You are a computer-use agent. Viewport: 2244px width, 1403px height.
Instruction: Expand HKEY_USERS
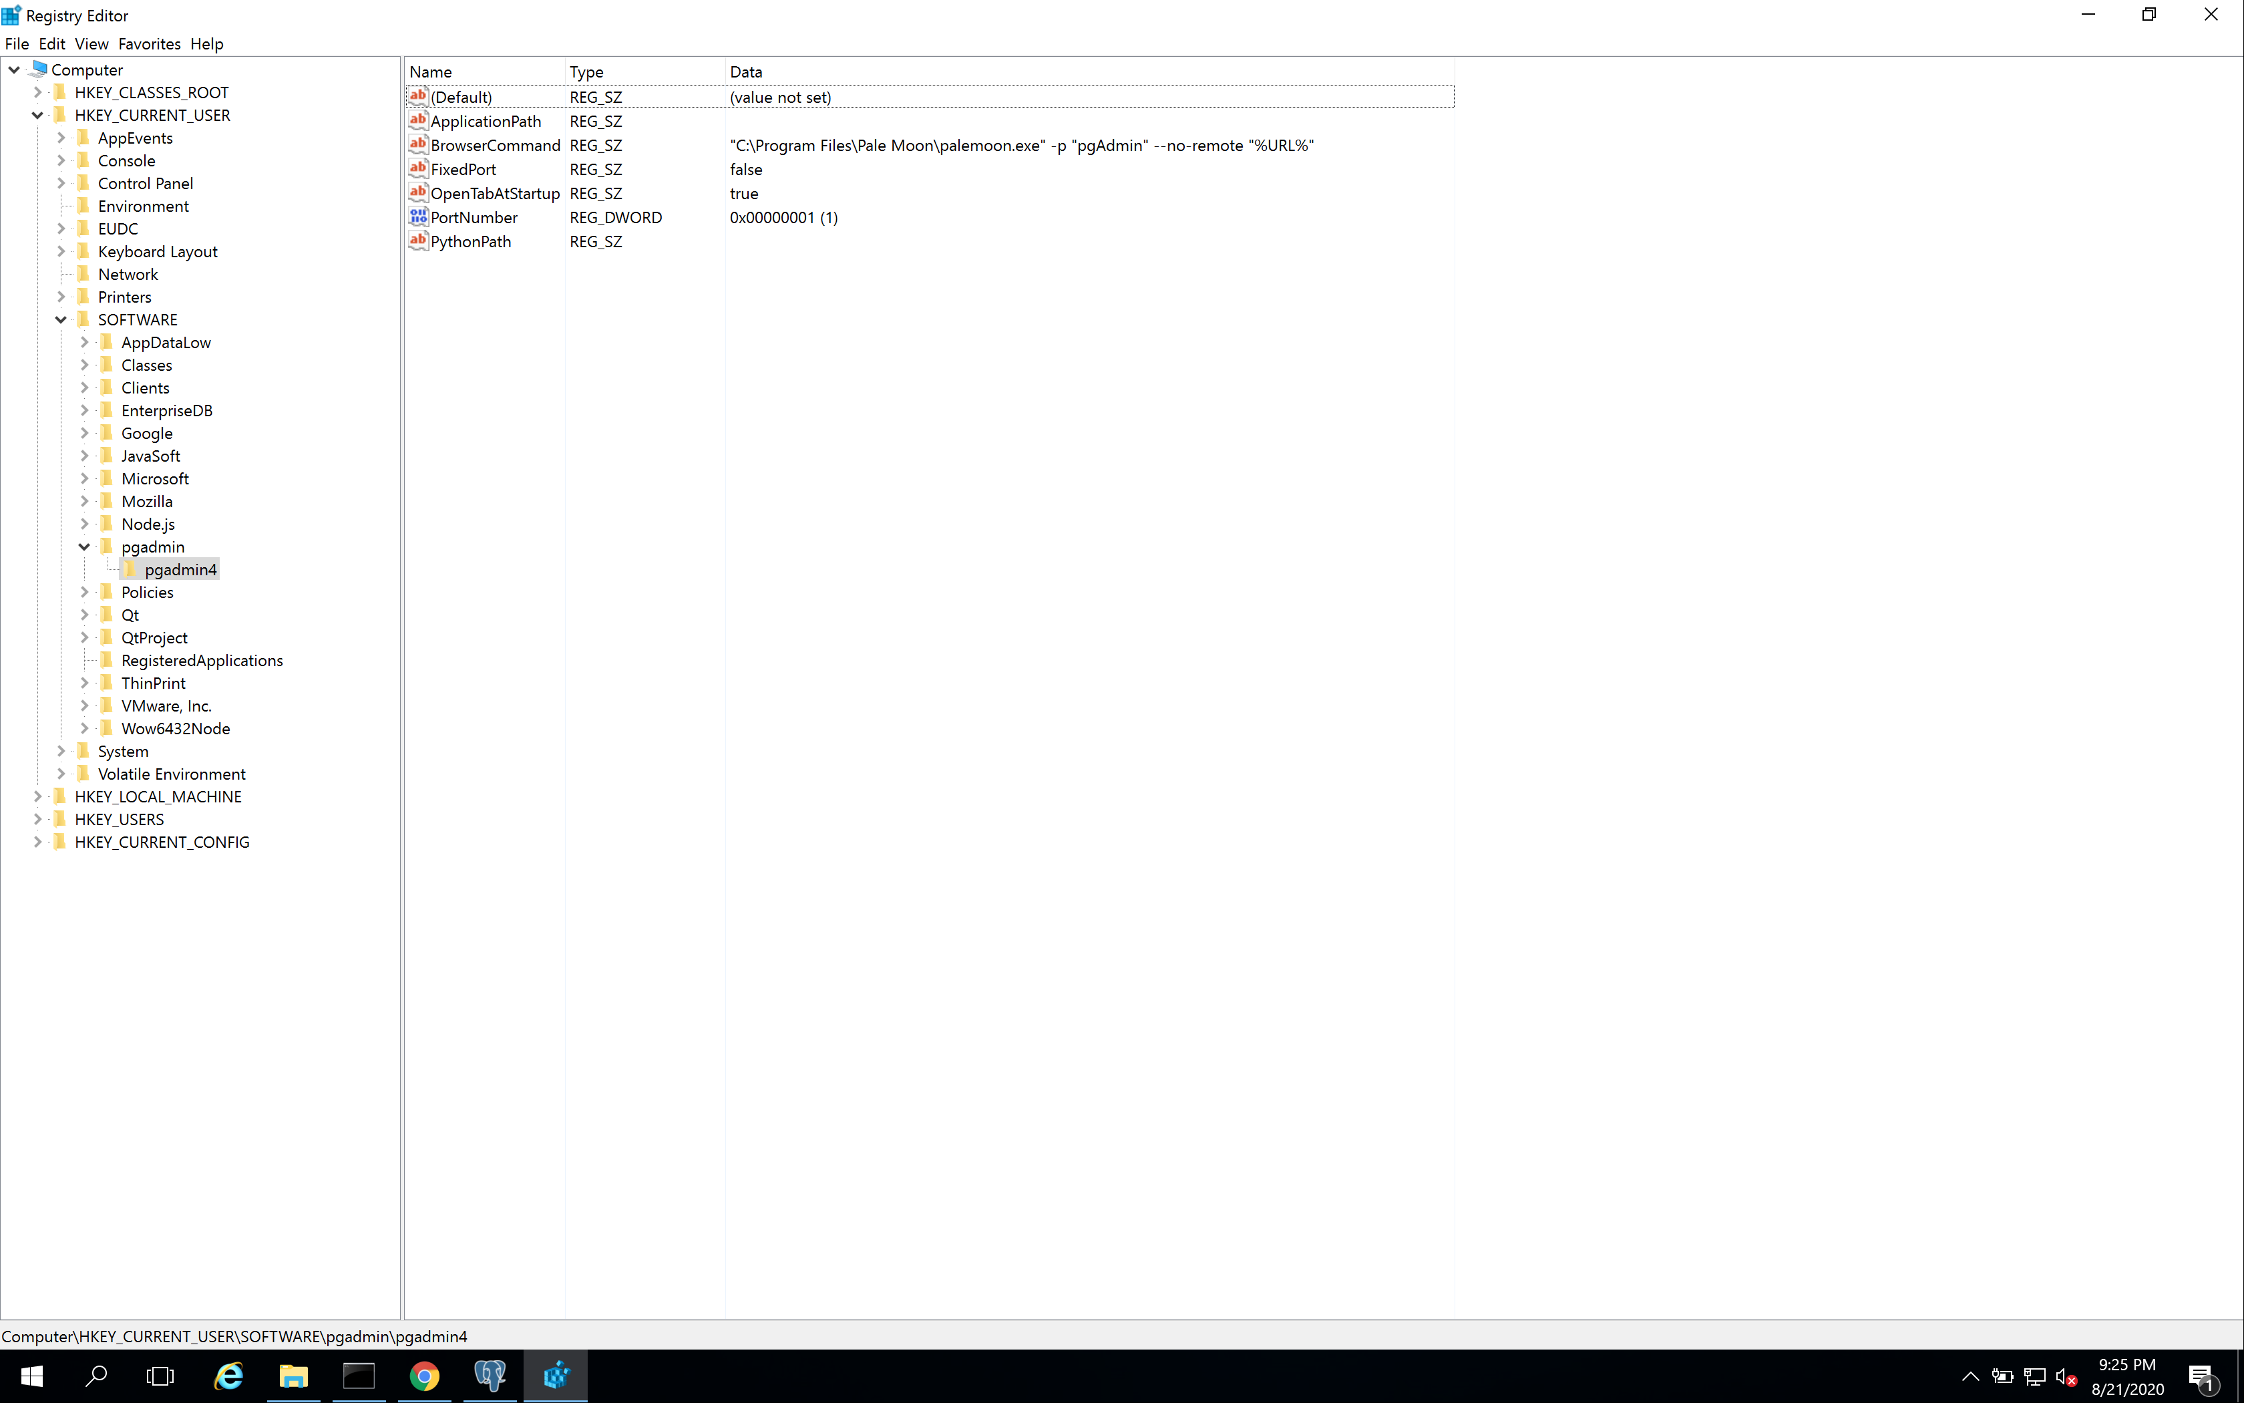(38, 819)
